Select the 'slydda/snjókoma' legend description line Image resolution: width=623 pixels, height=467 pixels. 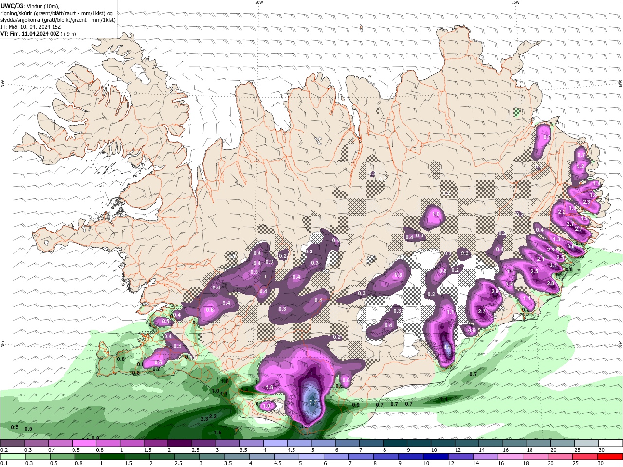(58, 20)
